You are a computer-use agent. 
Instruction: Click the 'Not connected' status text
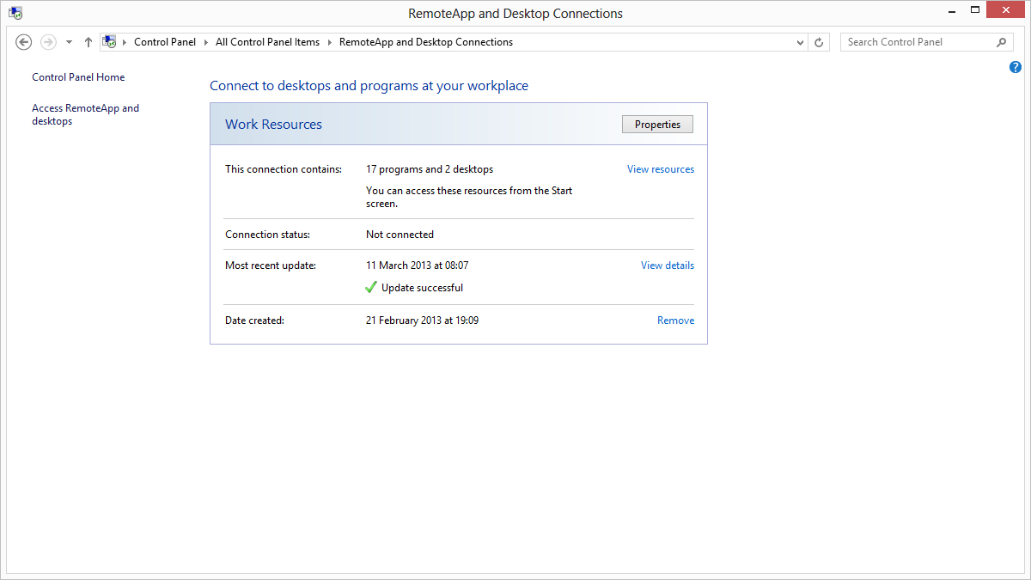pos(400,235)
